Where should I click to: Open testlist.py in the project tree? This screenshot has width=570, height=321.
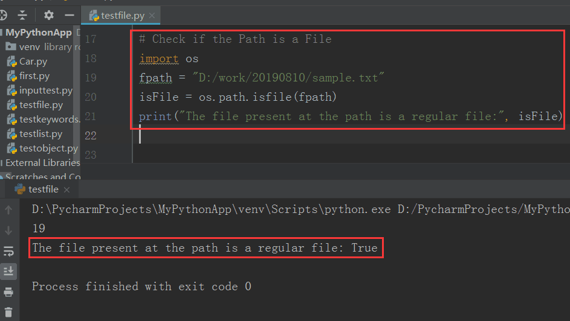[x=40, y=134]
